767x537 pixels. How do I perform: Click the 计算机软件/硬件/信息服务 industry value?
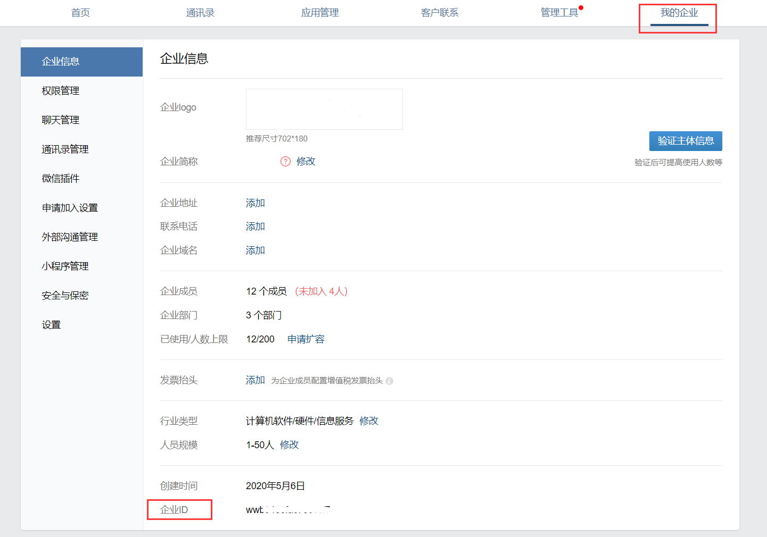300,421
